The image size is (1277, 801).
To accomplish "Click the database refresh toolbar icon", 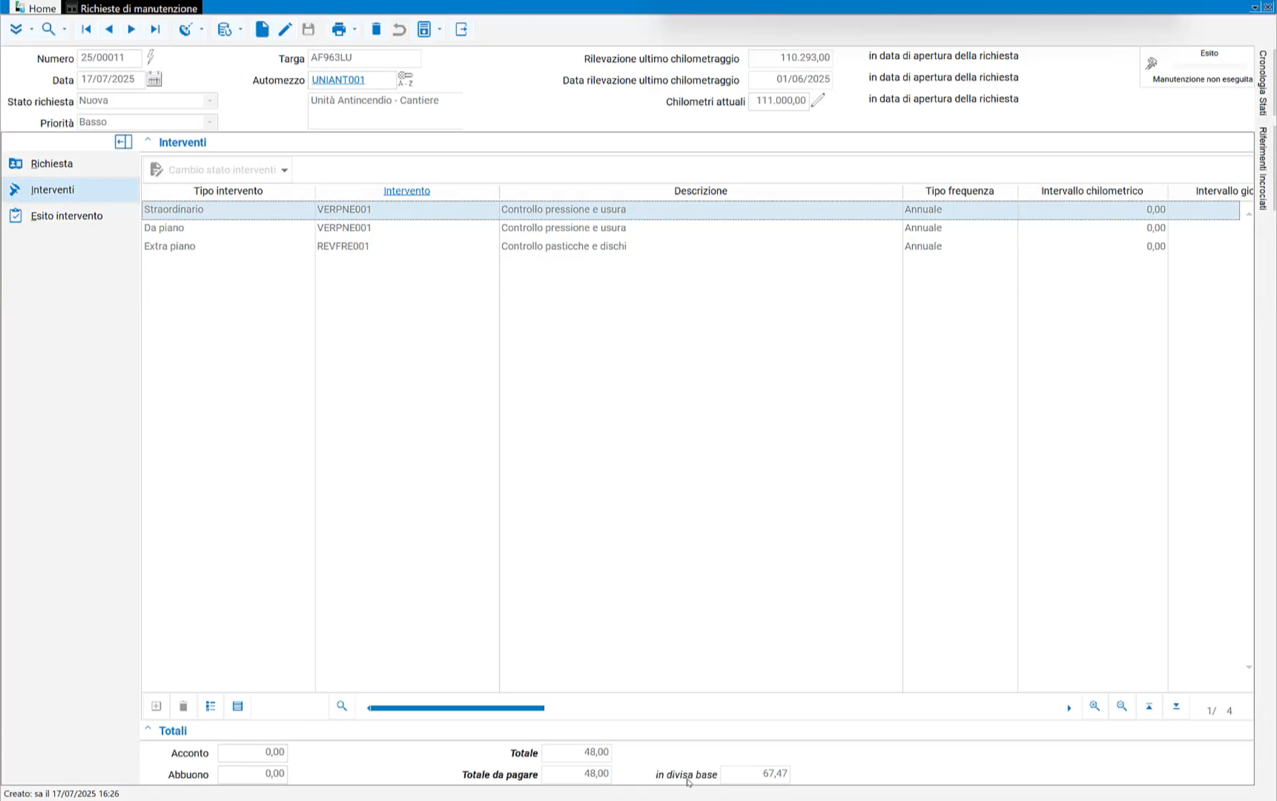I will pos(224,29).
